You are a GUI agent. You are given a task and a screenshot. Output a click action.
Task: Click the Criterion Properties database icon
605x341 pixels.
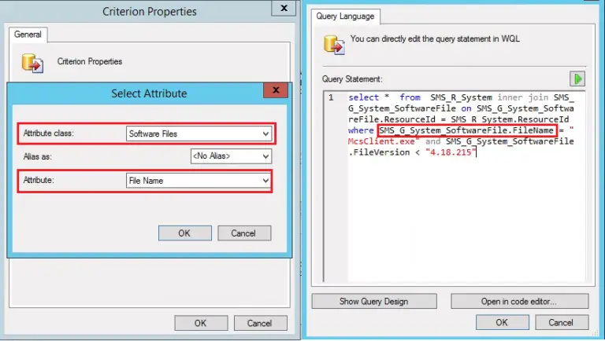click(x=32, y=63)
